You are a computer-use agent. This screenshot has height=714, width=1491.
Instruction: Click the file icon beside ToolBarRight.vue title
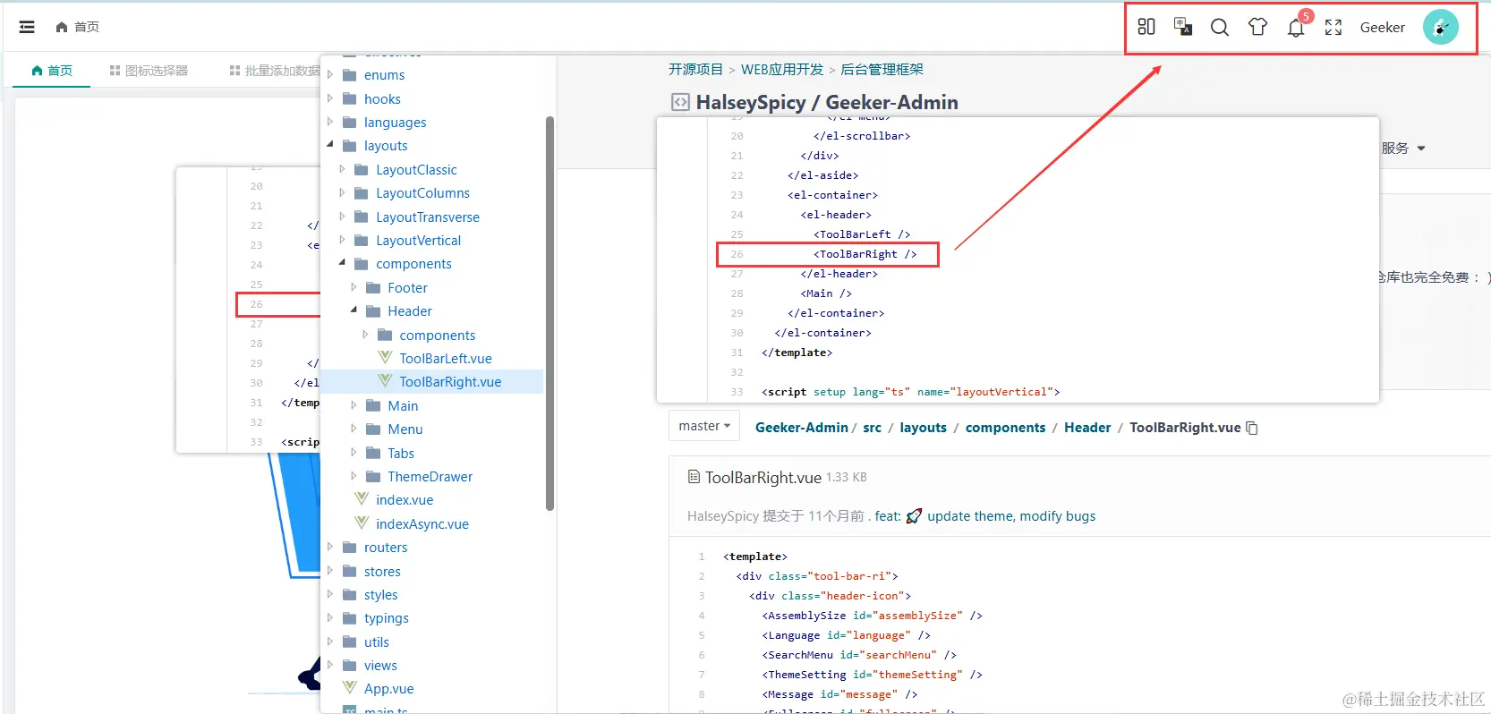point(694,477)
